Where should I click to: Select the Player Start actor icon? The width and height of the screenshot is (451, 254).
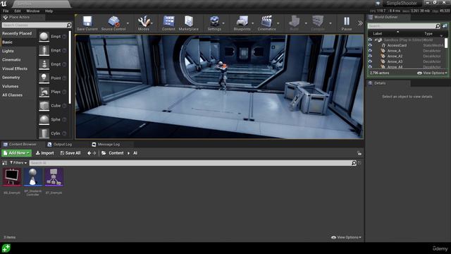[44, 92]
